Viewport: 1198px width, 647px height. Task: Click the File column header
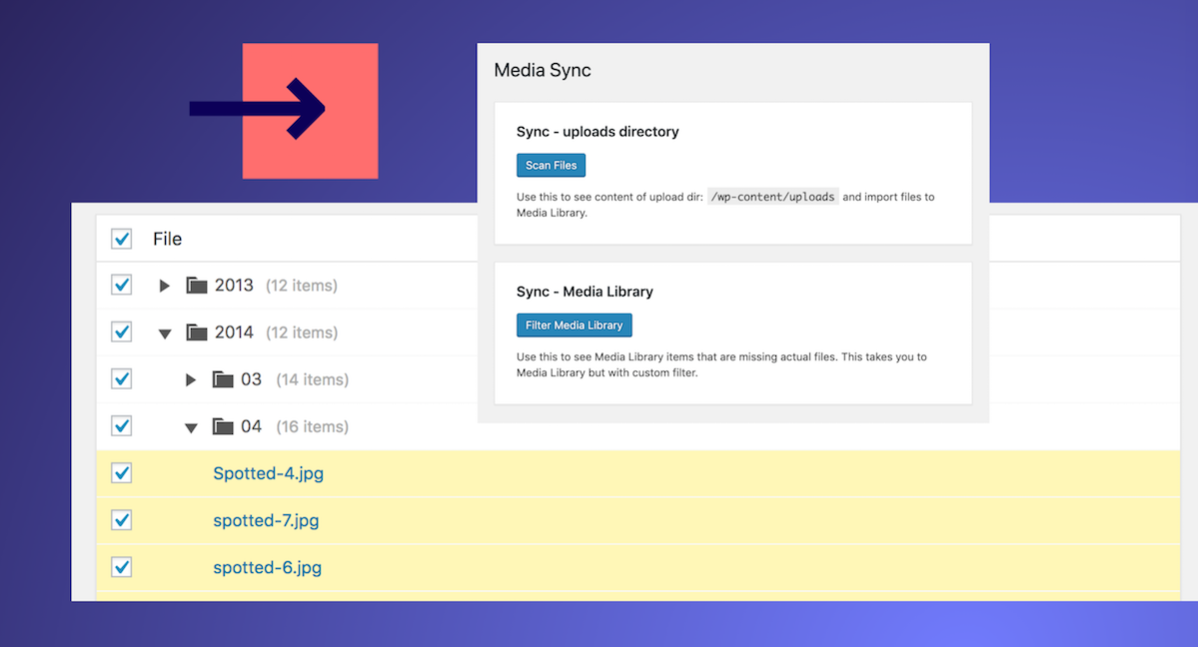167,239
